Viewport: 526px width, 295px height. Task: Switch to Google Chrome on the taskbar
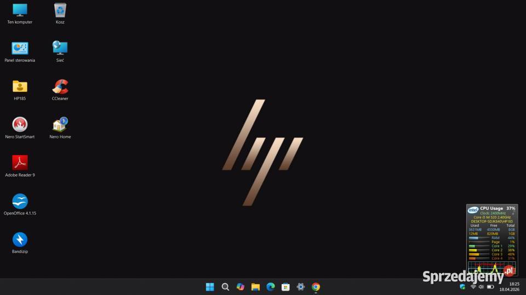(x=316, y=287)
